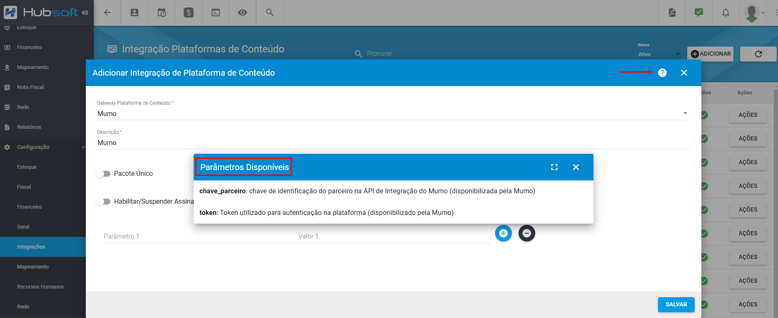Click the Descrição input field
Viewport: 778px width, 318px height.
click(x=394, y=143)
